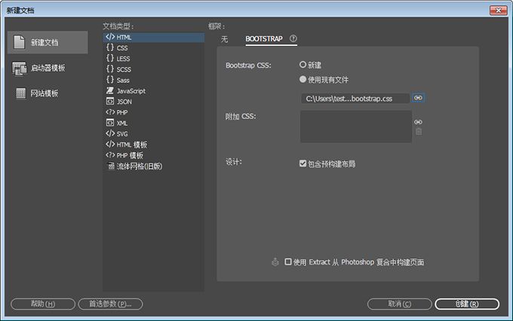Create the document with 创建(R)
Screen dimensions: 513x321
pos(467,304)
